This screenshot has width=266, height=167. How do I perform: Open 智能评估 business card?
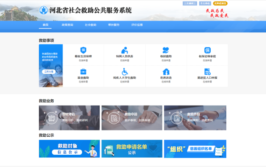[69, 118]
